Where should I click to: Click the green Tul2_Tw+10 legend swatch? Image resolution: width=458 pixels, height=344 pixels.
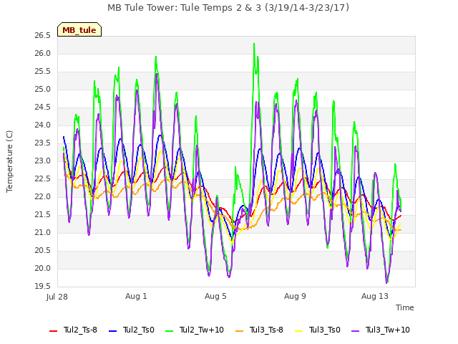point(169,331)
